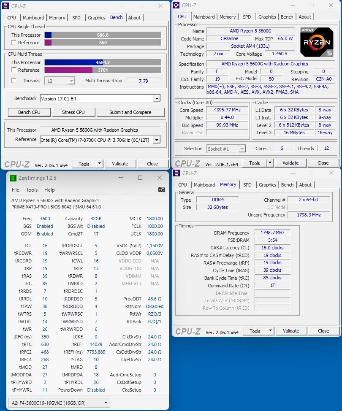This screenshot has height=411, width=342.
Task: Click the PowerDown Disabled value
Action: [96, 390]
